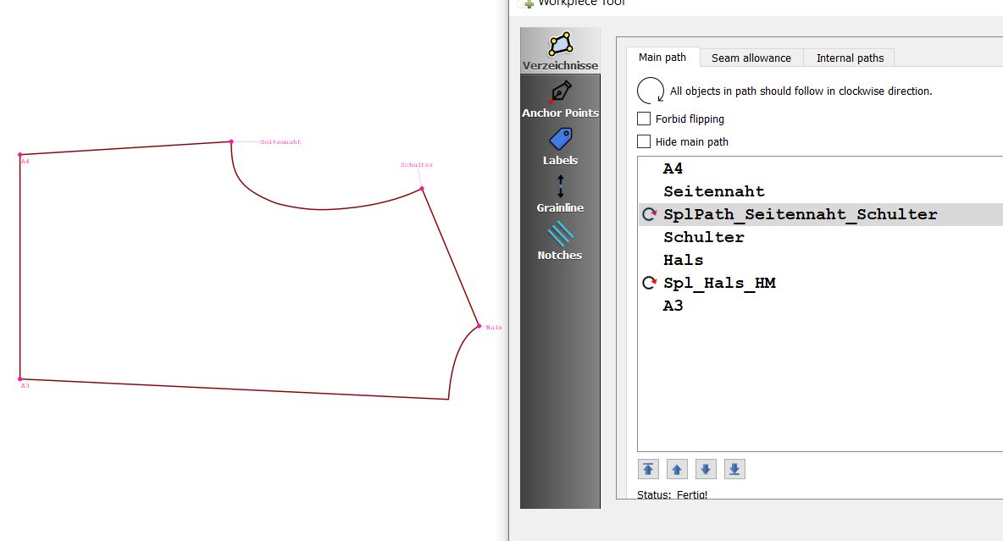Select the A4 point in the list

point(673,169)
